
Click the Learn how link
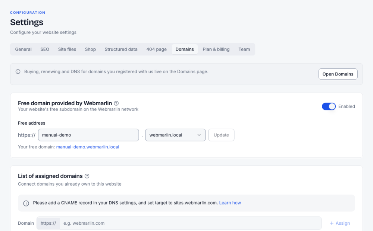point(230,203)
